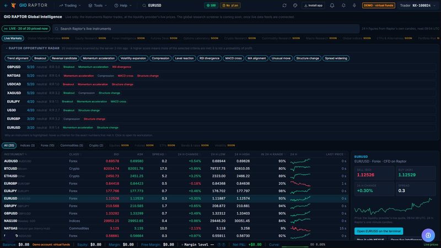Click the SELL (BID) 1.12526 price box

[374, 173]
